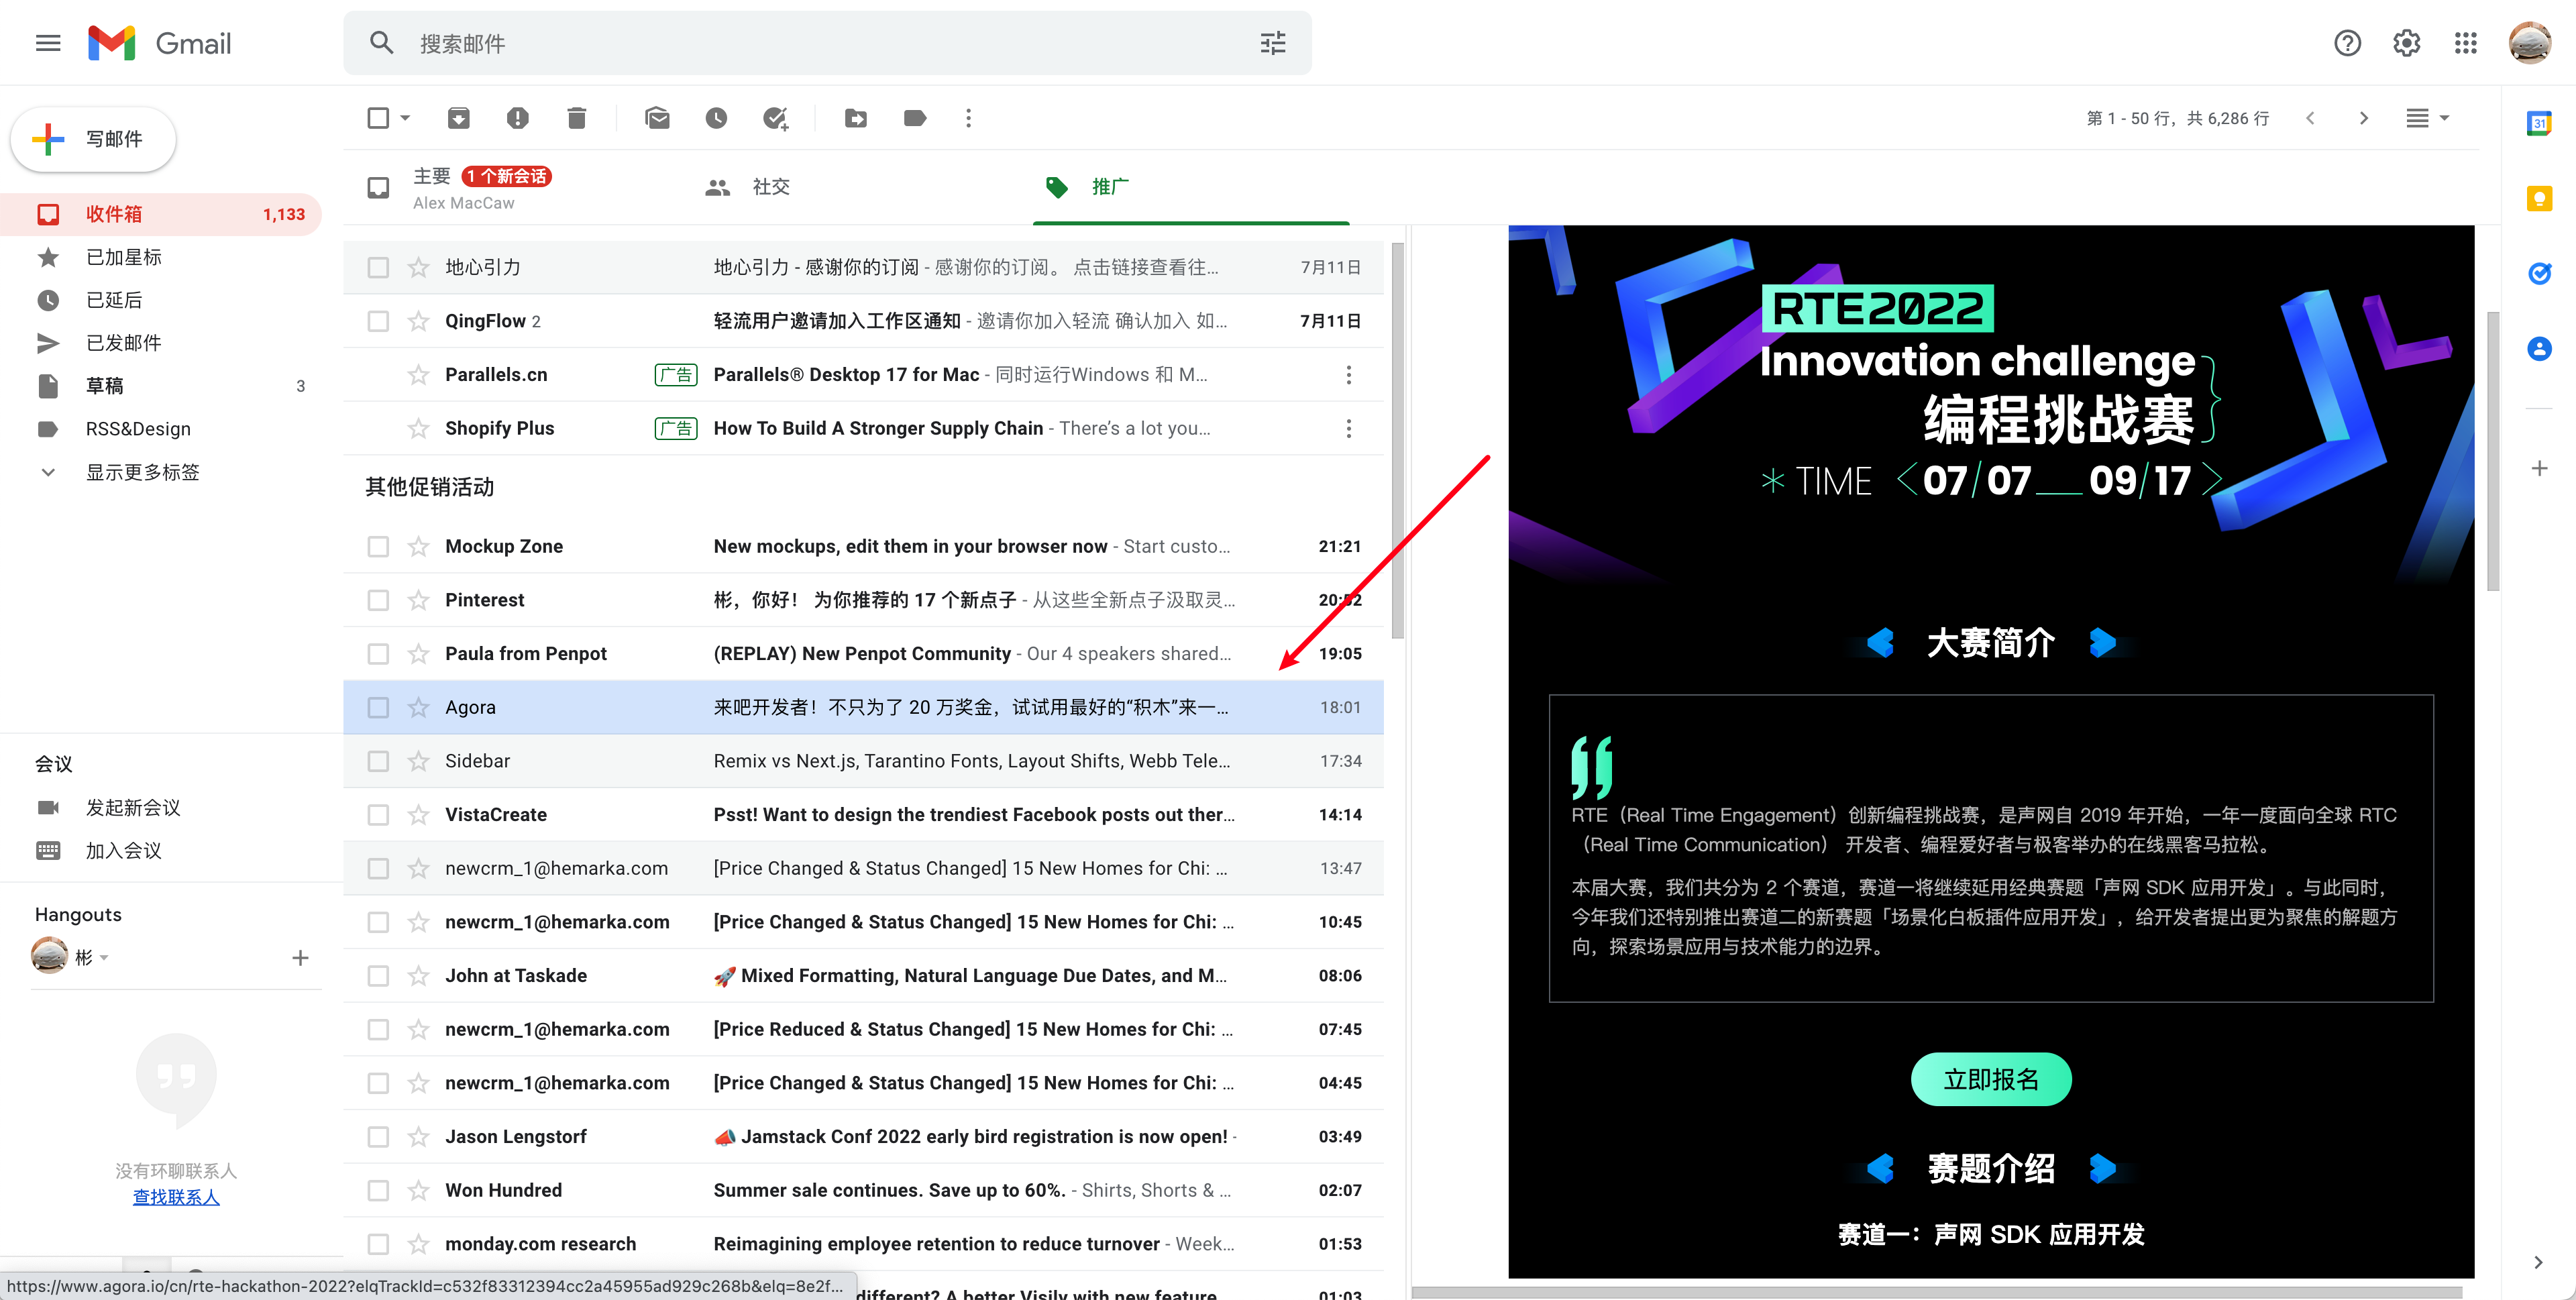Open select-all dropdown arrow

pyautogui.click(x=405, y=118)
